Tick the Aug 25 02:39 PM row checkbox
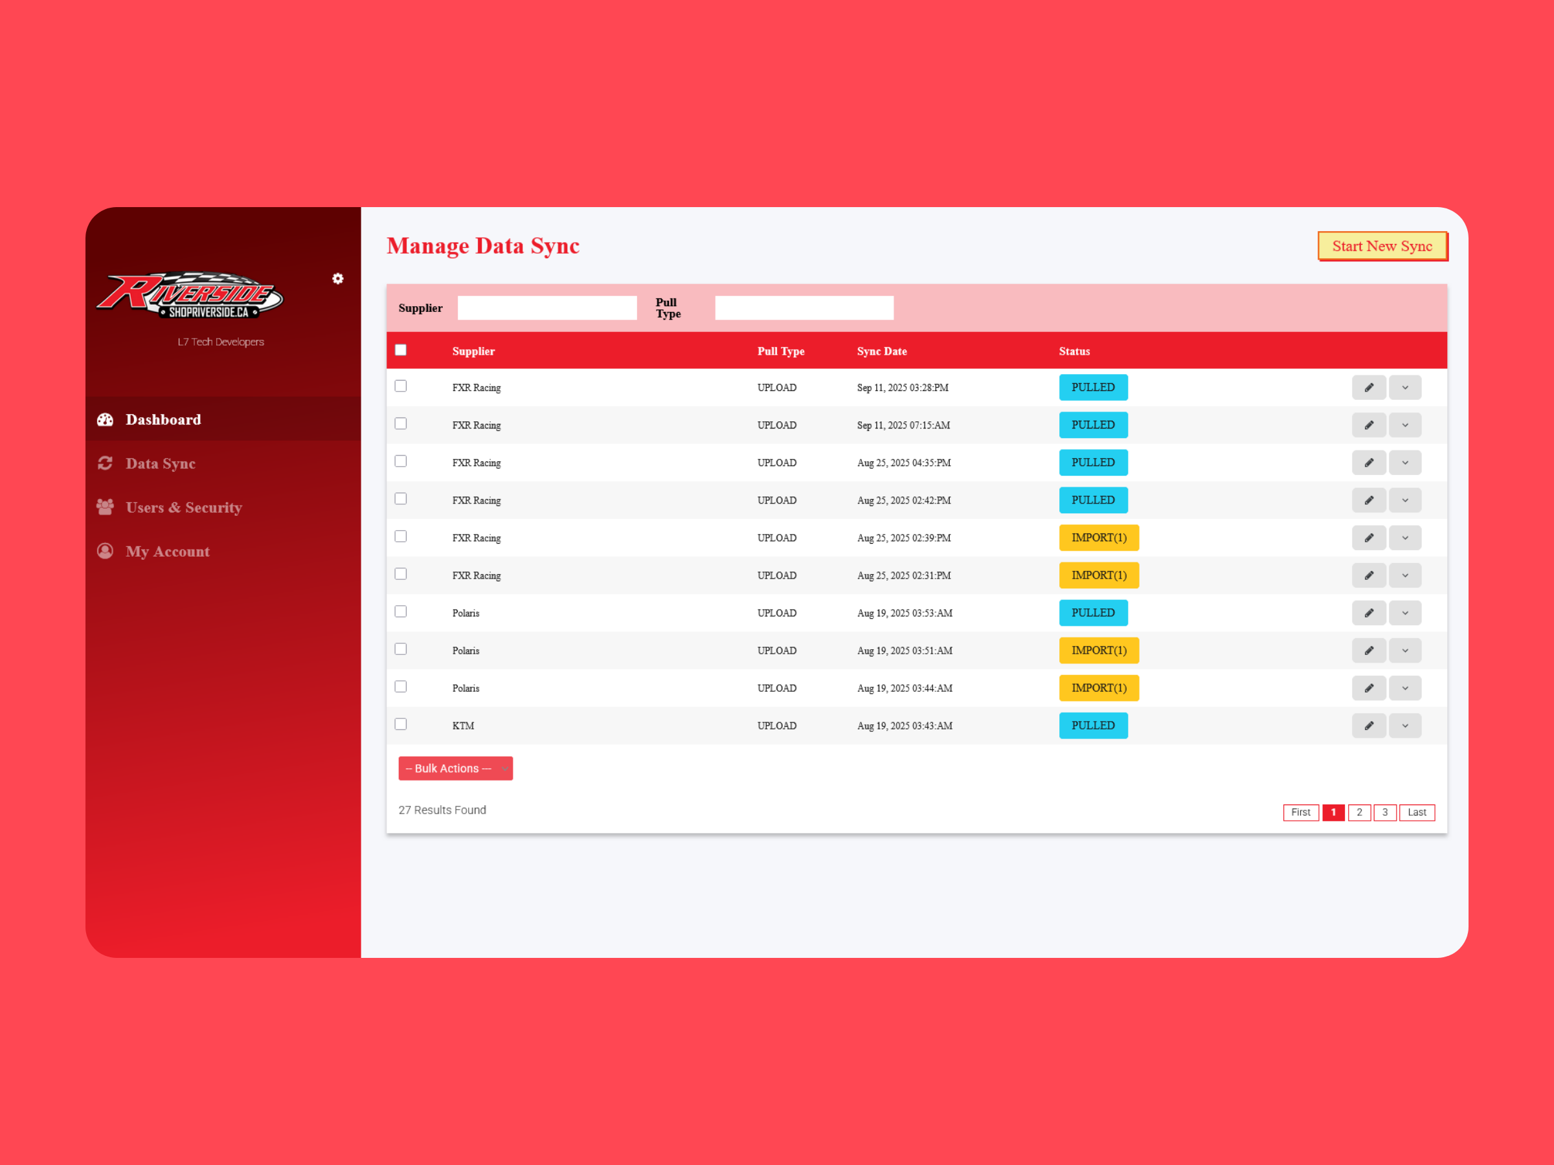Viewport: 1554px width, 1165px height. [x=400, y=537]
